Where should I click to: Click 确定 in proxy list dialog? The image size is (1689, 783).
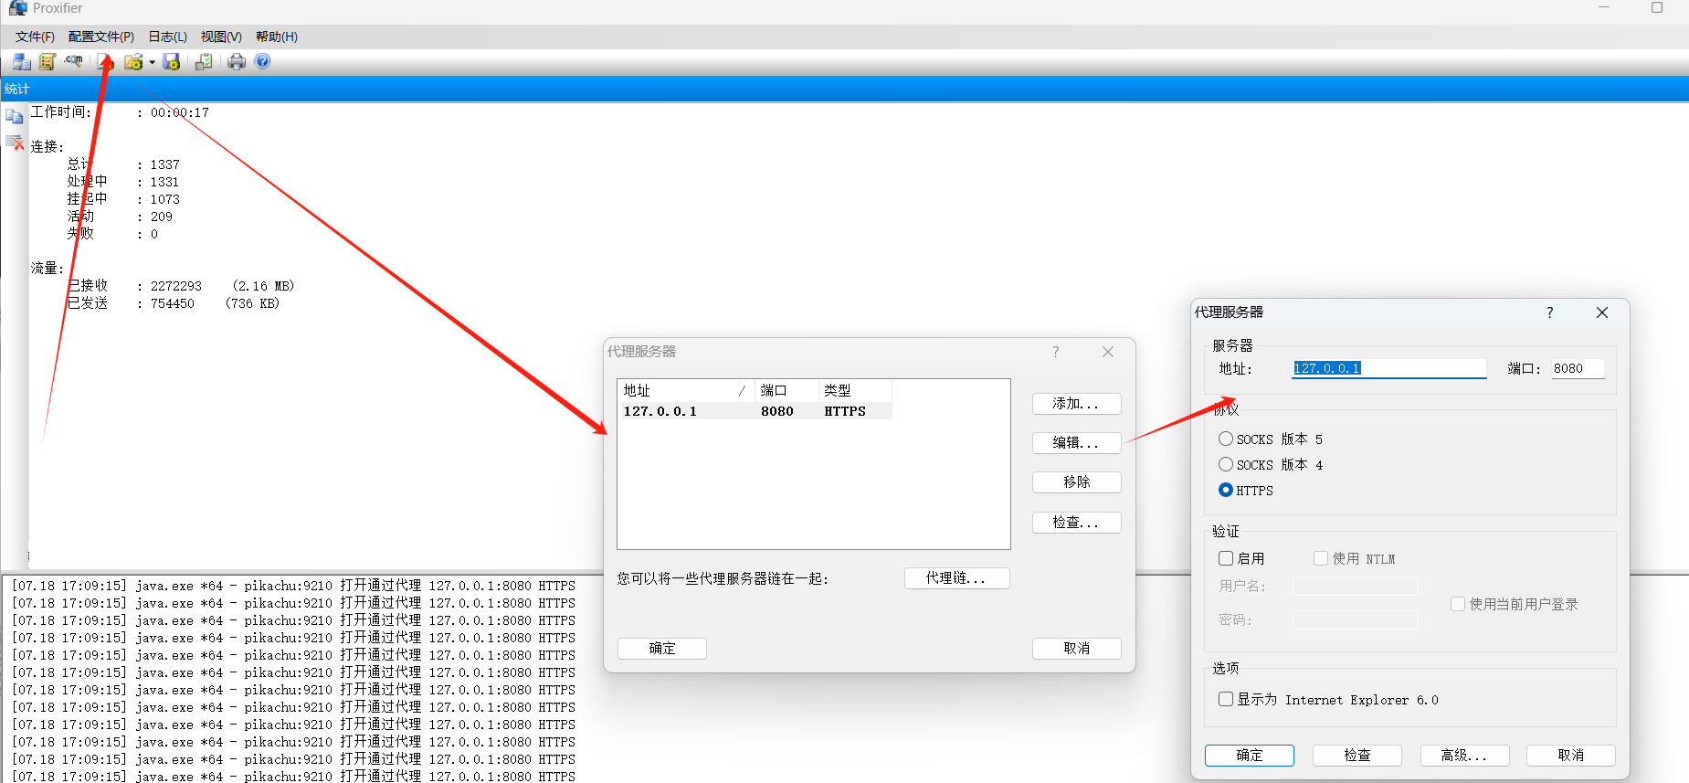coord(662,649)
